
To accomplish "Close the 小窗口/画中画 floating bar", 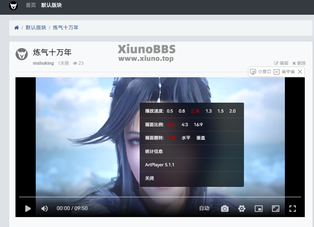I will click(300, 72).
